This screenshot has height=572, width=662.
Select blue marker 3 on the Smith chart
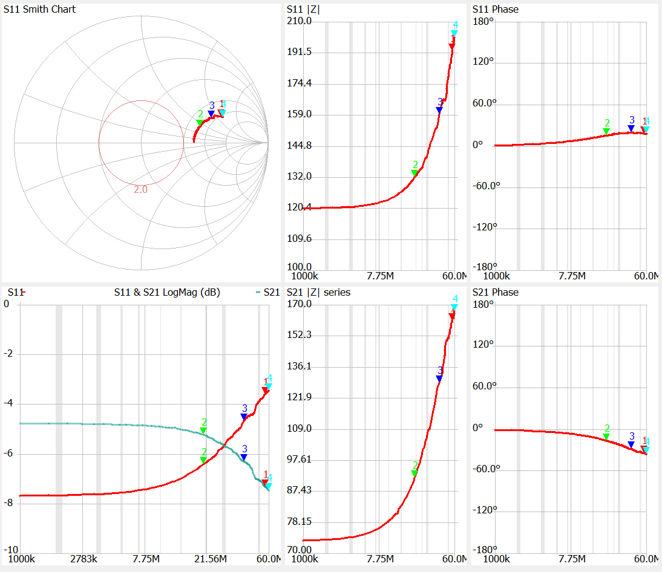coord(211,114)
